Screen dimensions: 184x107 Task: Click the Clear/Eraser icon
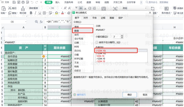69,13
